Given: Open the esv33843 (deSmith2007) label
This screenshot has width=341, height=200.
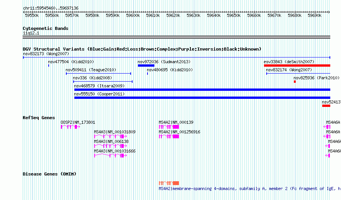Looking at the screenshot, I should [289, 62].
